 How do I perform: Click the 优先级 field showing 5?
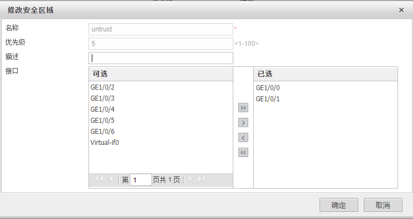point(161,44)
